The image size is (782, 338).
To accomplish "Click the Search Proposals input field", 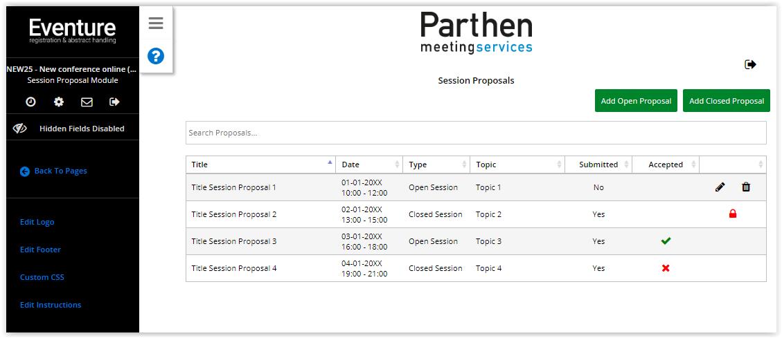I will point(476,133).
